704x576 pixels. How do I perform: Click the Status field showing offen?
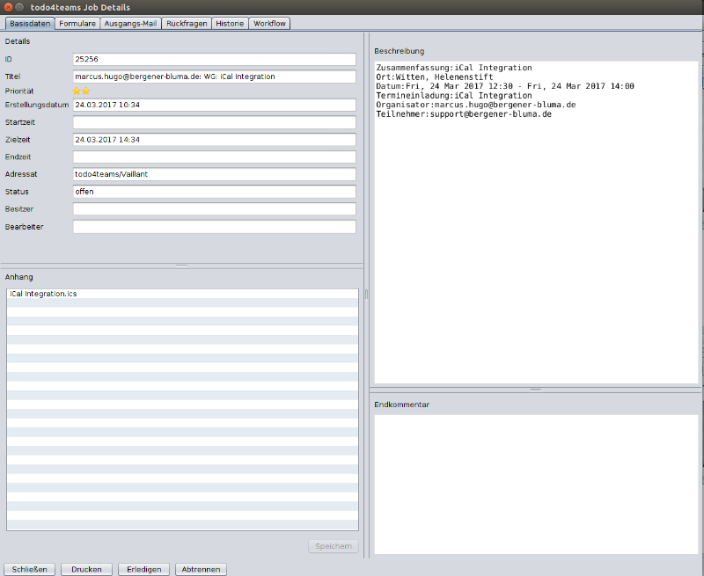pyautogui.click(x=215, y=192)
